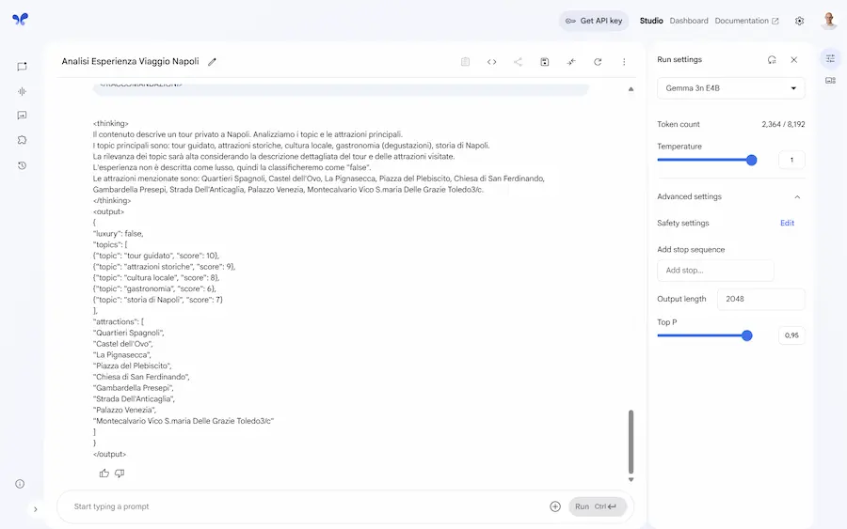Open the Gemma 3n E4B model dropdown
Viewport: 847px width, 529px height.
coord(730,88)
